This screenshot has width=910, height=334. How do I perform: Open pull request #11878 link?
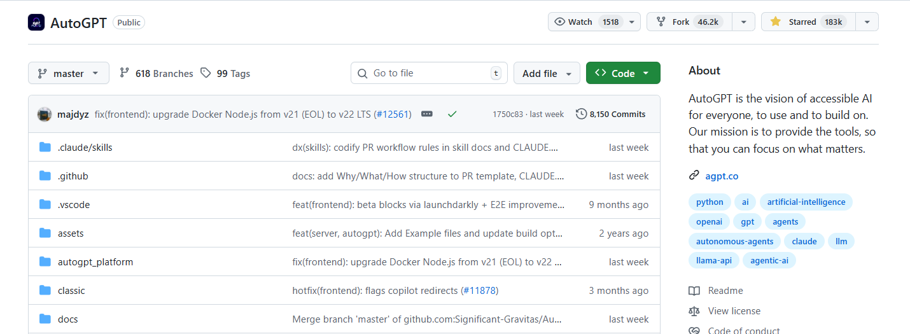coord(479,291)
